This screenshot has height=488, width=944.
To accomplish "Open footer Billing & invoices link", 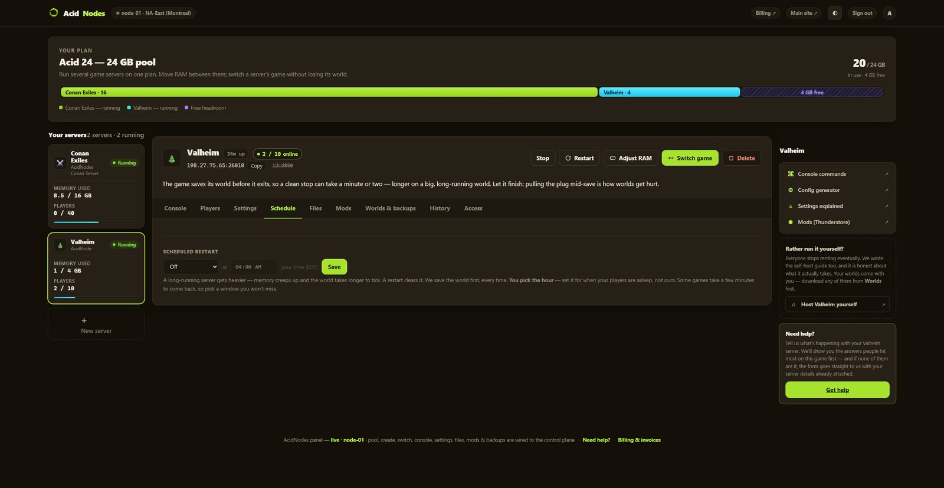I will coord(639,440).
